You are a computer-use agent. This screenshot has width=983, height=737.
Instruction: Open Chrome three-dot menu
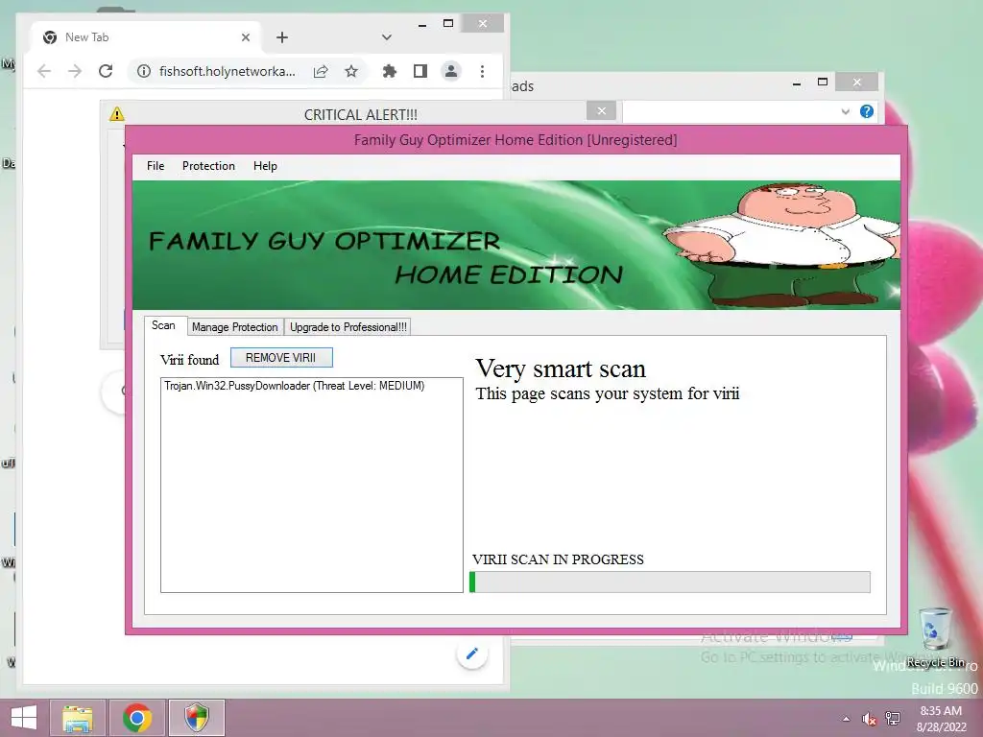click(x=482, y=71)
